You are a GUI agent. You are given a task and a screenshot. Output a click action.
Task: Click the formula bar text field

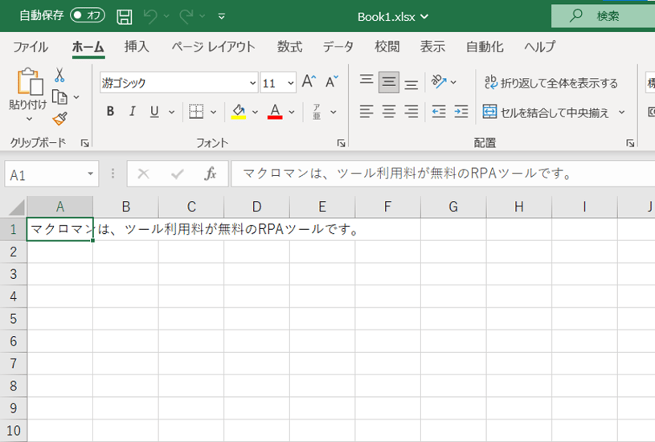click(x=443, y=174)
